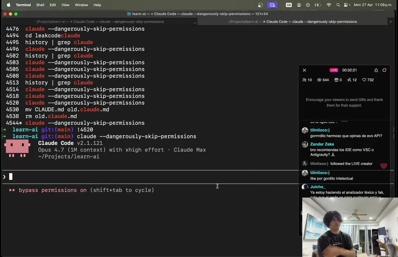Click 'followed the LIVE creator' notification

click(351, 163)
